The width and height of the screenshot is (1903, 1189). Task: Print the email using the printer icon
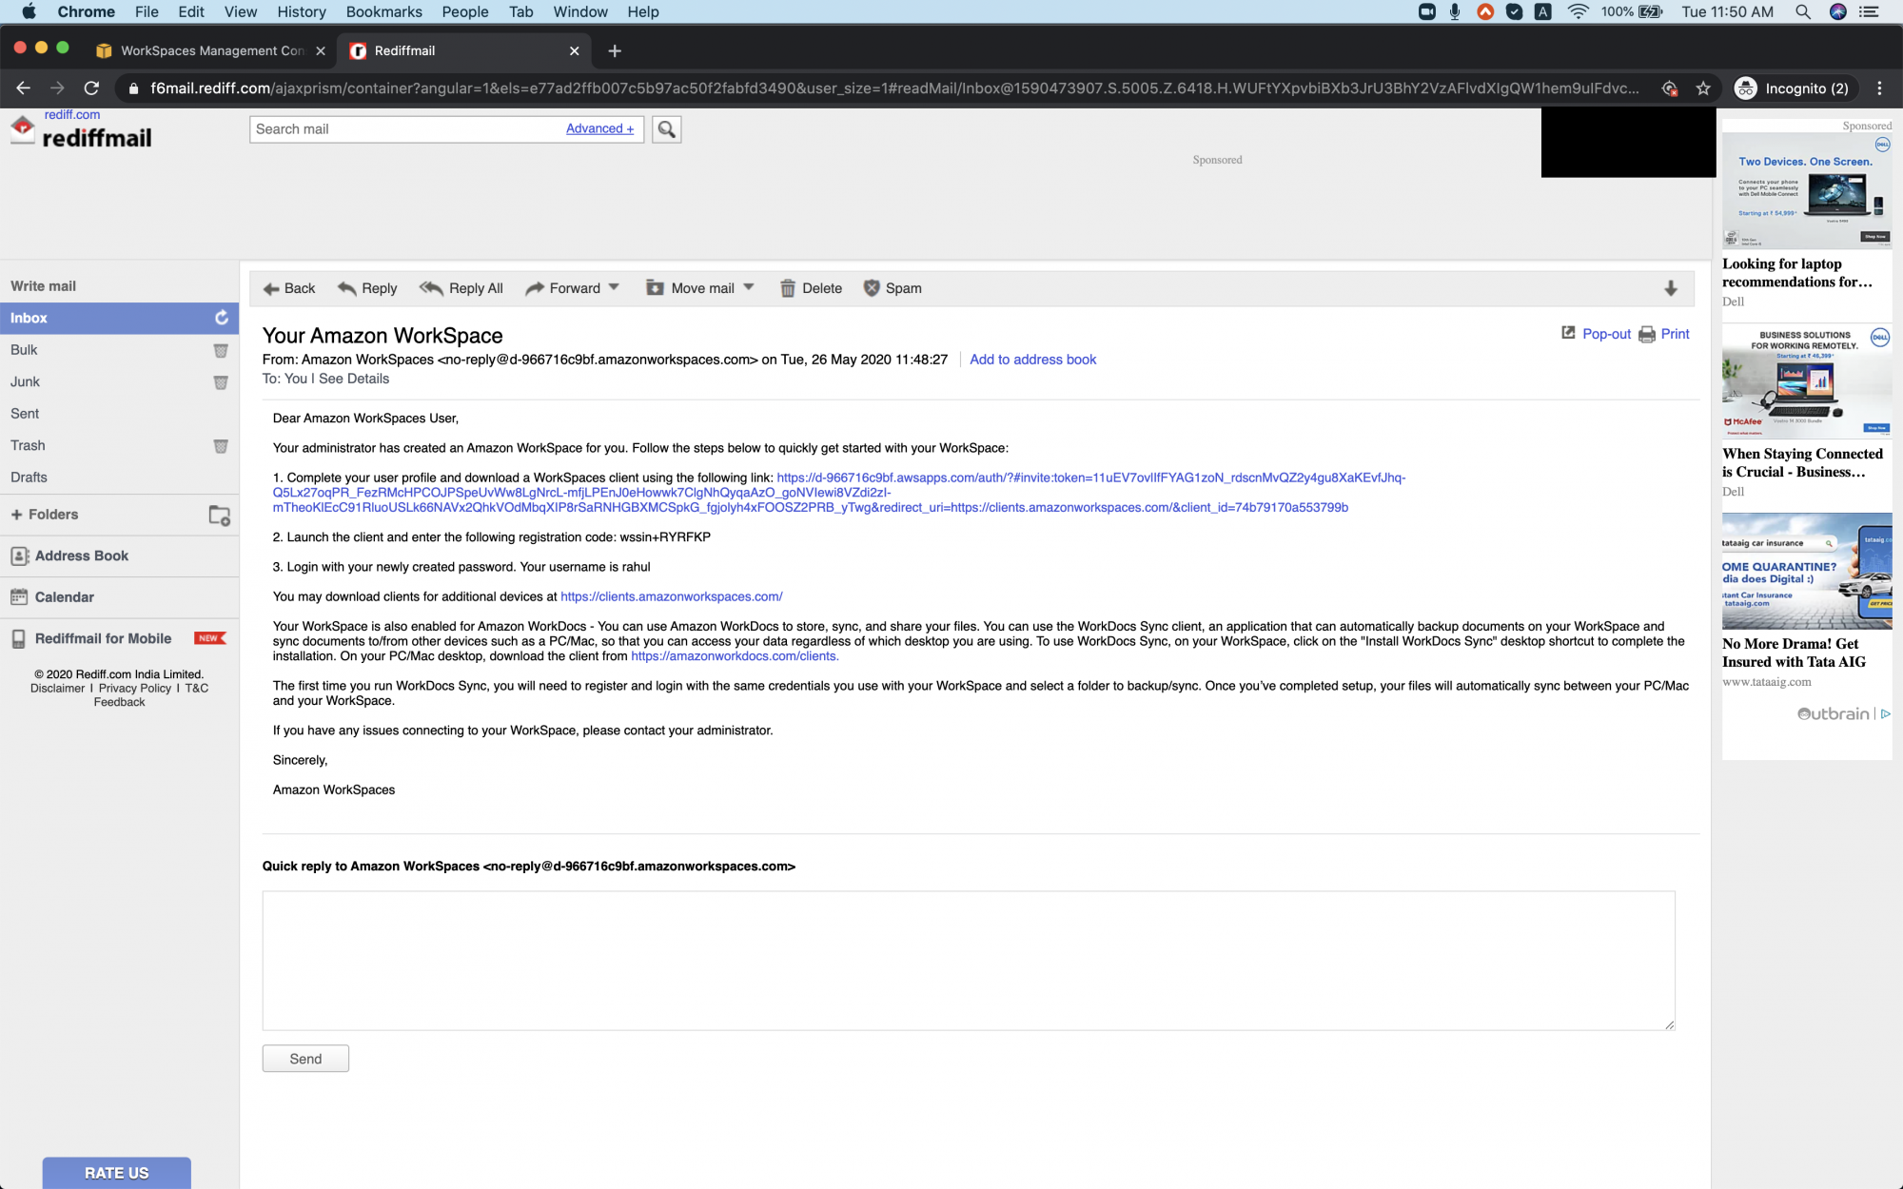click(x=1647, y=334)
